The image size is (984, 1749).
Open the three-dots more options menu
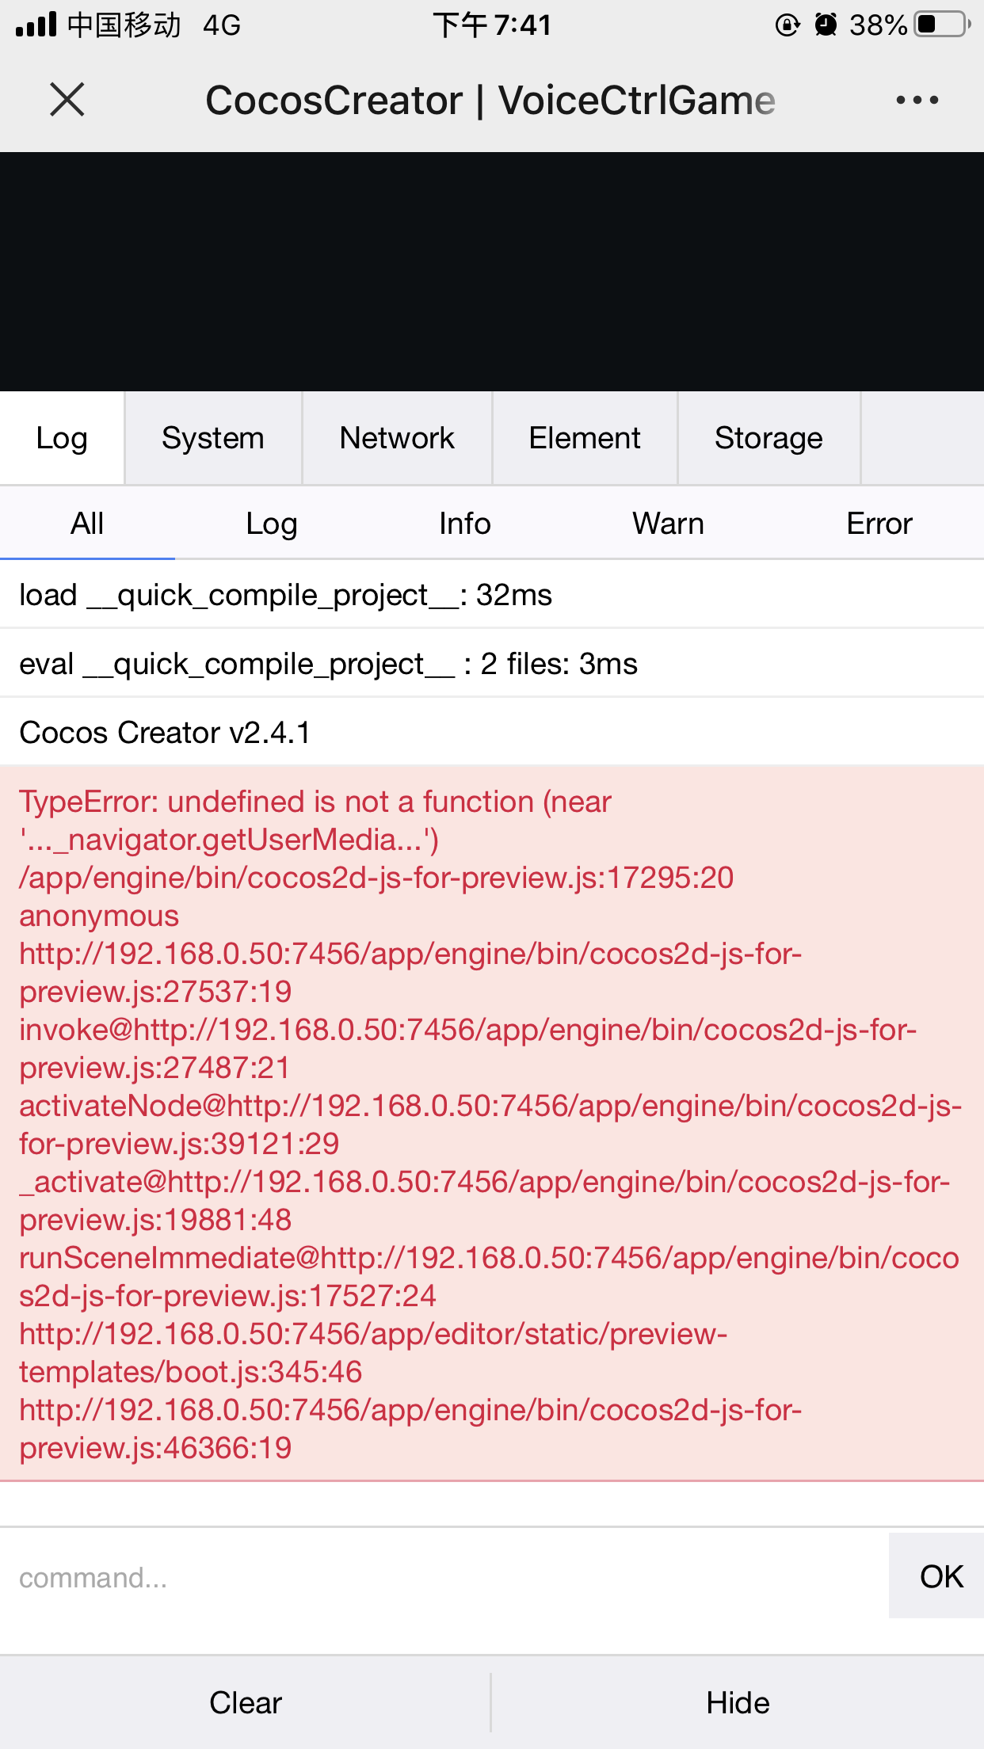click(917, 101)
